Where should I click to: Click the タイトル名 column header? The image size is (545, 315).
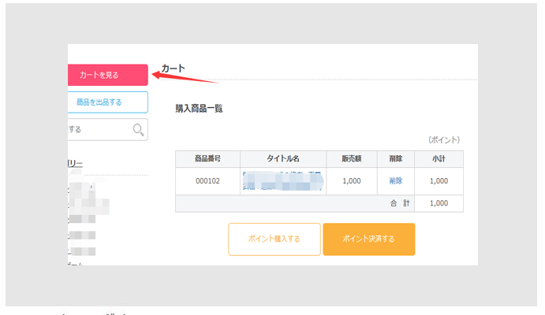[x=282, y=158]
